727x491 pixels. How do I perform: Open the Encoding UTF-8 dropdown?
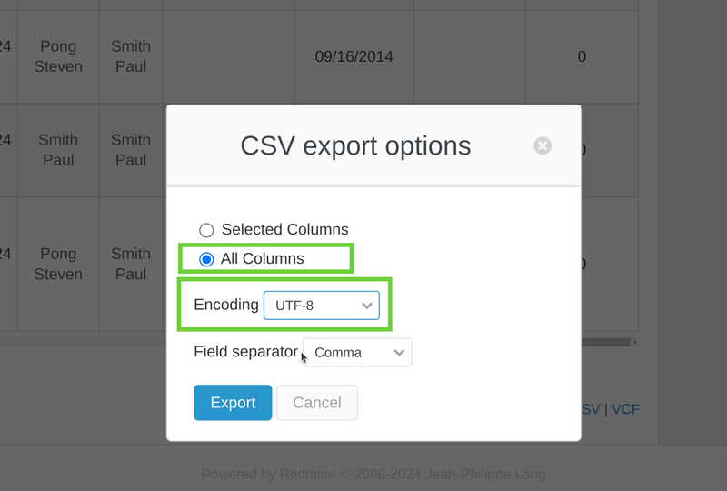(x=321, y=306)
